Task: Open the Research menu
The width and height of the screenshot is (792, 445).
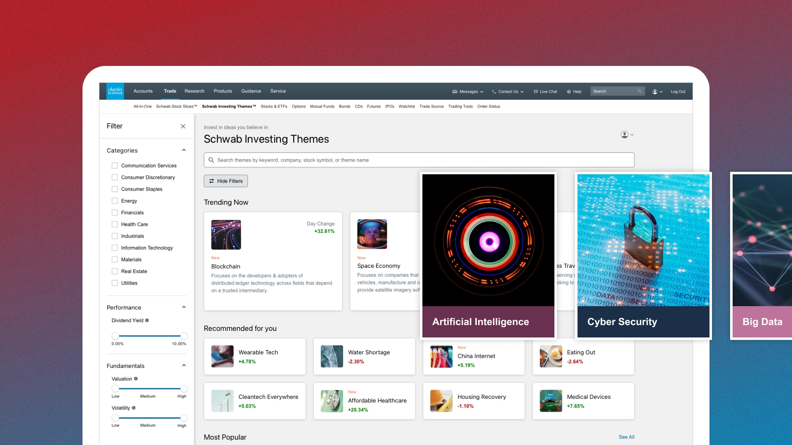Action: click(x=194, y=91)
